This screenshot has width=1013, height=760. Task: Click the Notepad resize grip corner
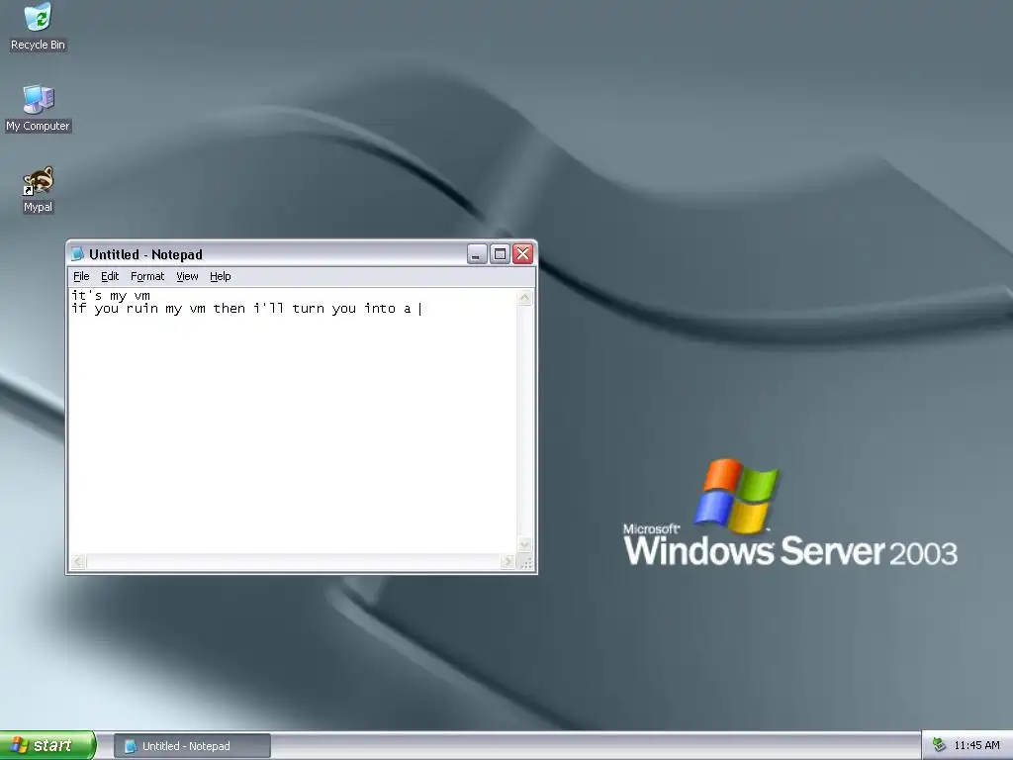pos(526,563)
